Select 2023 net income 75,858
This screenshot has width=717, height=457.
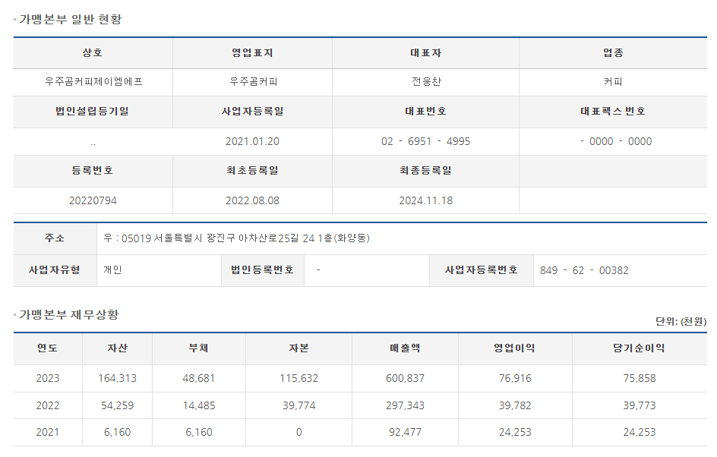coord(640,378)
